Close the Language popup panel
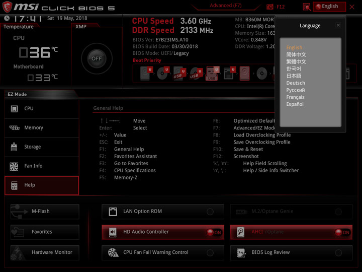The height and width of the screenshot is (272, 362). click(338, 25)
